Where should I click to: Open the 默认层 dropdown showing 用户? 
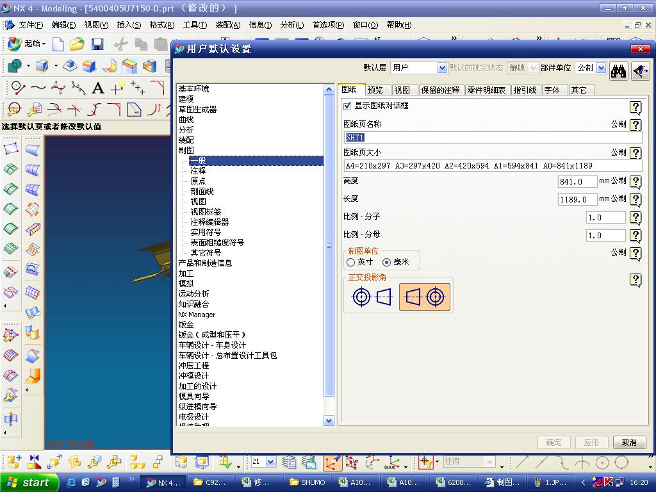(x=442, y=68)
